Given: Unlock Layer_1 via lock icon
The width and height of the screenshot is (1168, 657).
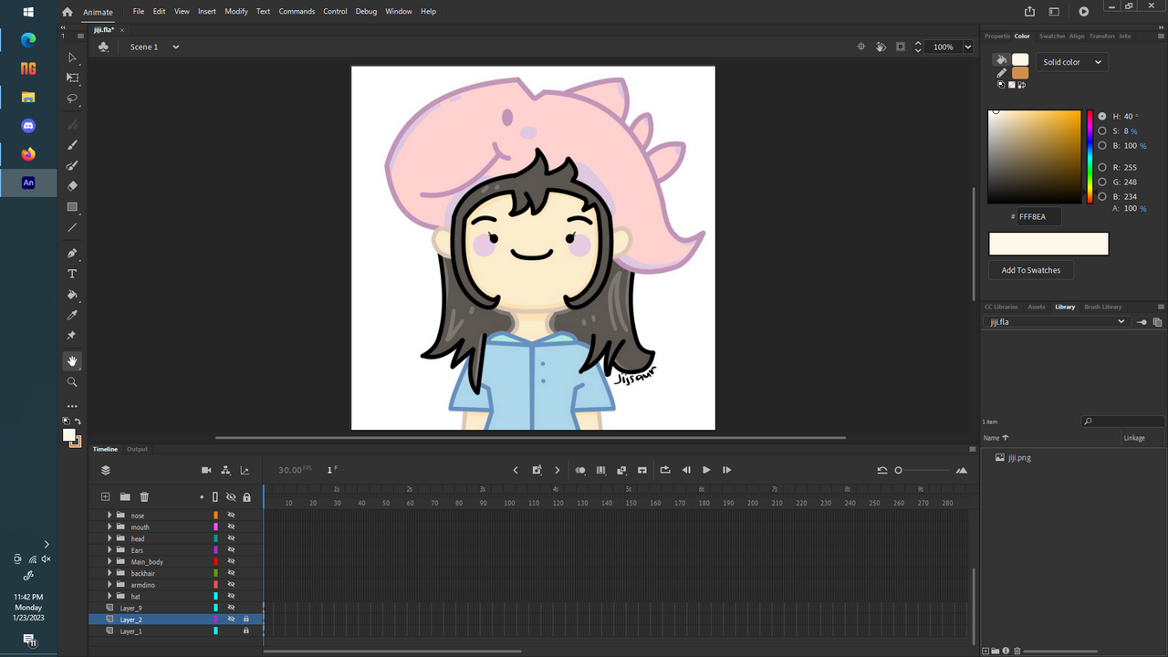Looking at the screenshot, I should click(246, 631).
